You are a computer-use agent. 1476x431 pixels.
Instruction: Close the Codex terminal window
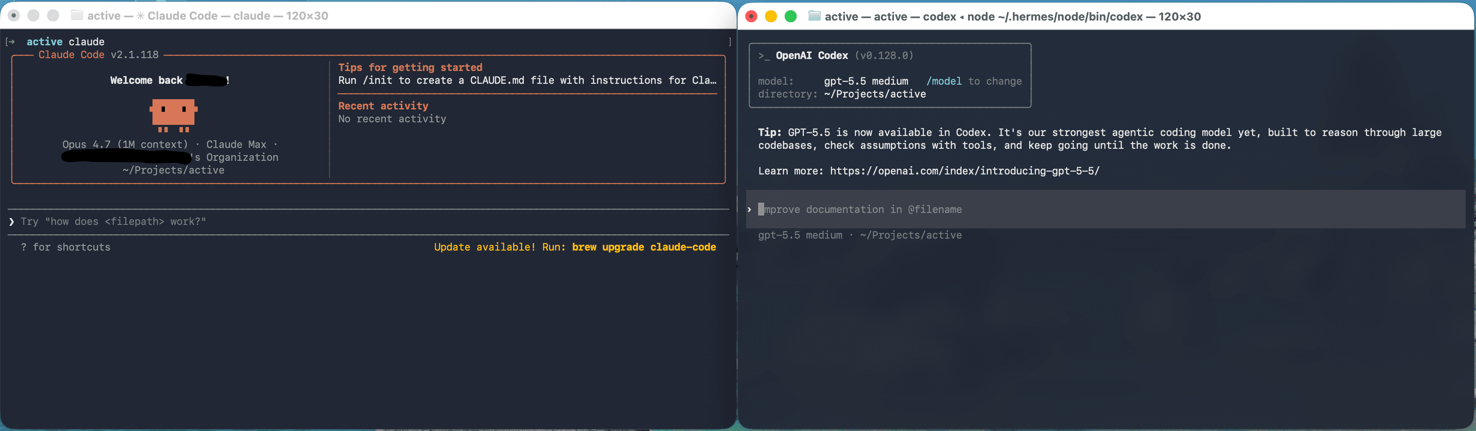(751, 17)
